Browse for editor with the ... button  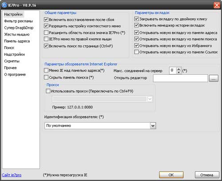214,78
